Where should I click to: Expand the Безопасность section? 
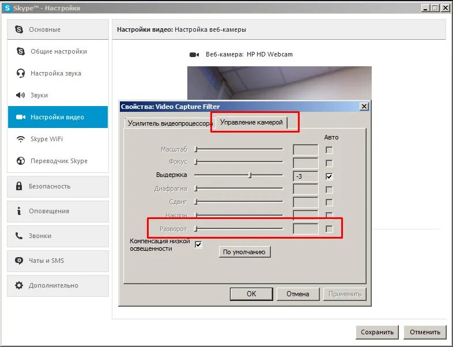tap(58, 186)
